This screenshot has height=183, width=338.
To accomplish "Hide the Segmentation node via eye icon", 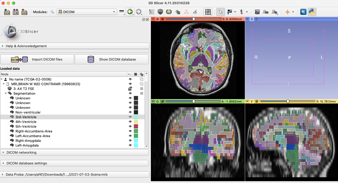I will [x=130, y=93].
